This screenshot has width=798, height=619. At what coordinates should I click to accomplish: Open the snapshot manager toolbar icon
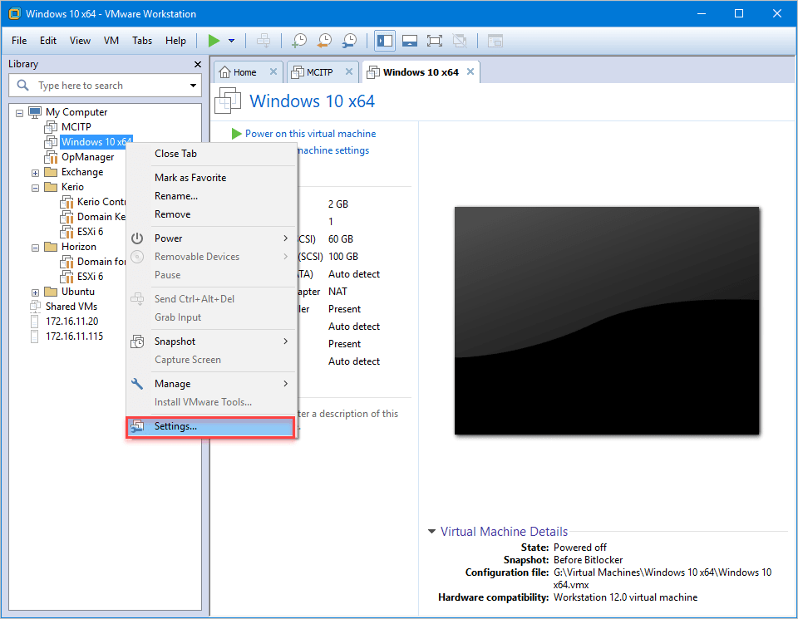[x=350, y=41]
